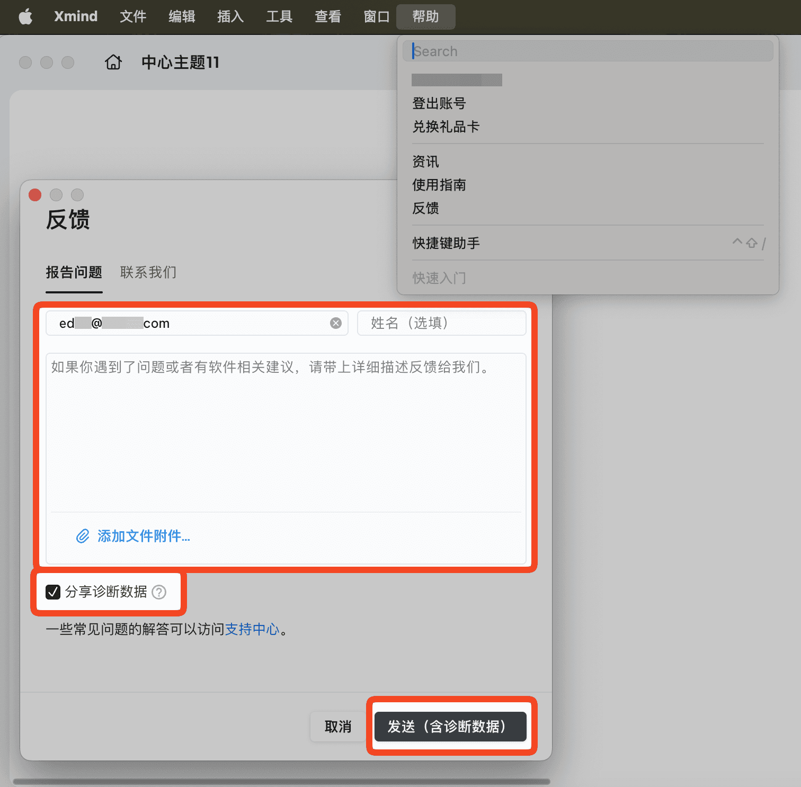This screenshot has width=801, height=787.
Task: Open the 文件 menu
Action: point(132,16)
